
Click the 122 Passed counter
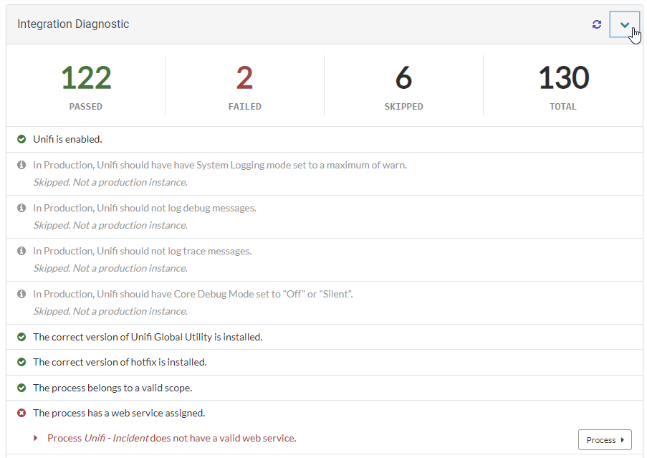(x=86, y=78)
